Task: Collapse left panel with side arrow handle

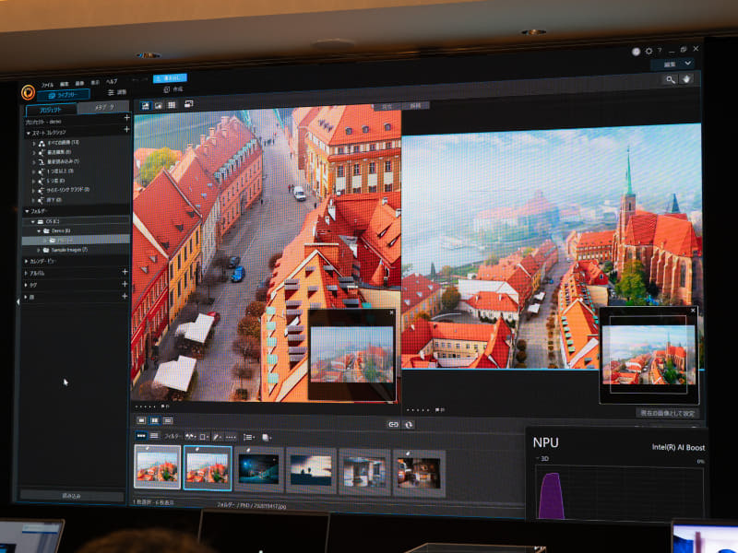Action: pos(18,301)
